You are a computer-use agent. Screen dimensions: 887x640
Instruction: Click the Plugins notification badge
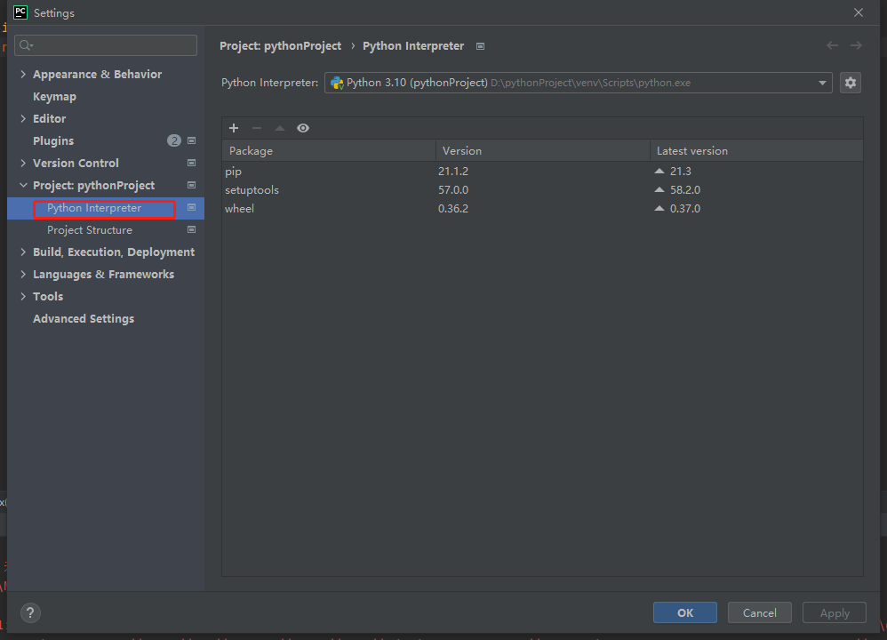coord(174,140)
